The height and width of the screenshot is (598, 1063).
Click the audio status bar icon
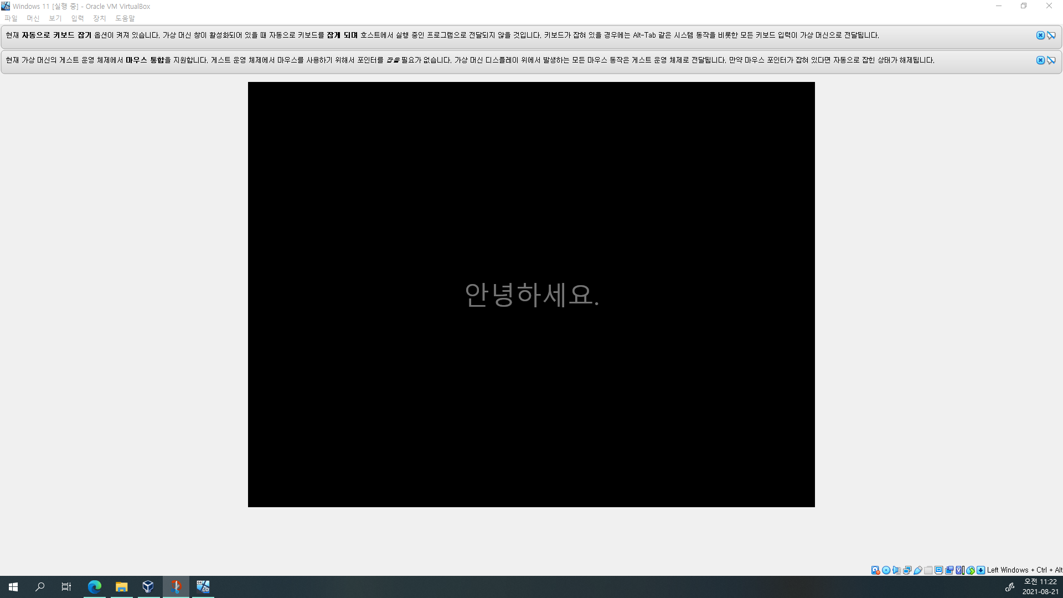coord(896,570)
